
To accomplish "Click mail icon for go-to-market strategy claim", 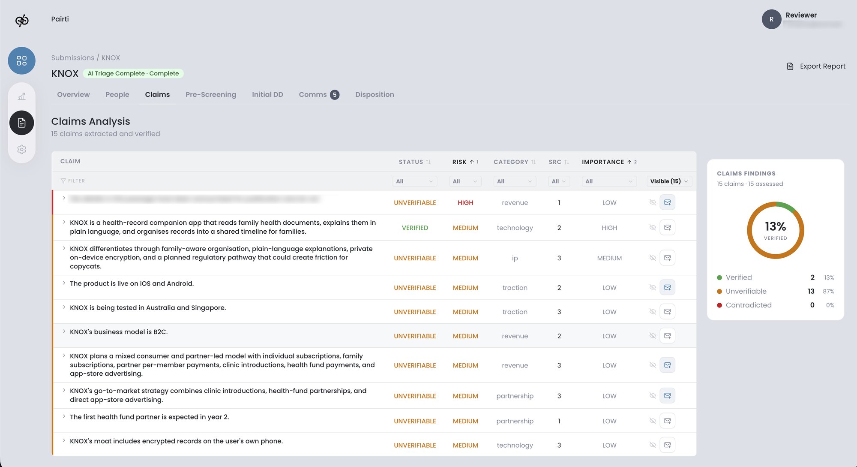I will [668, 395].
